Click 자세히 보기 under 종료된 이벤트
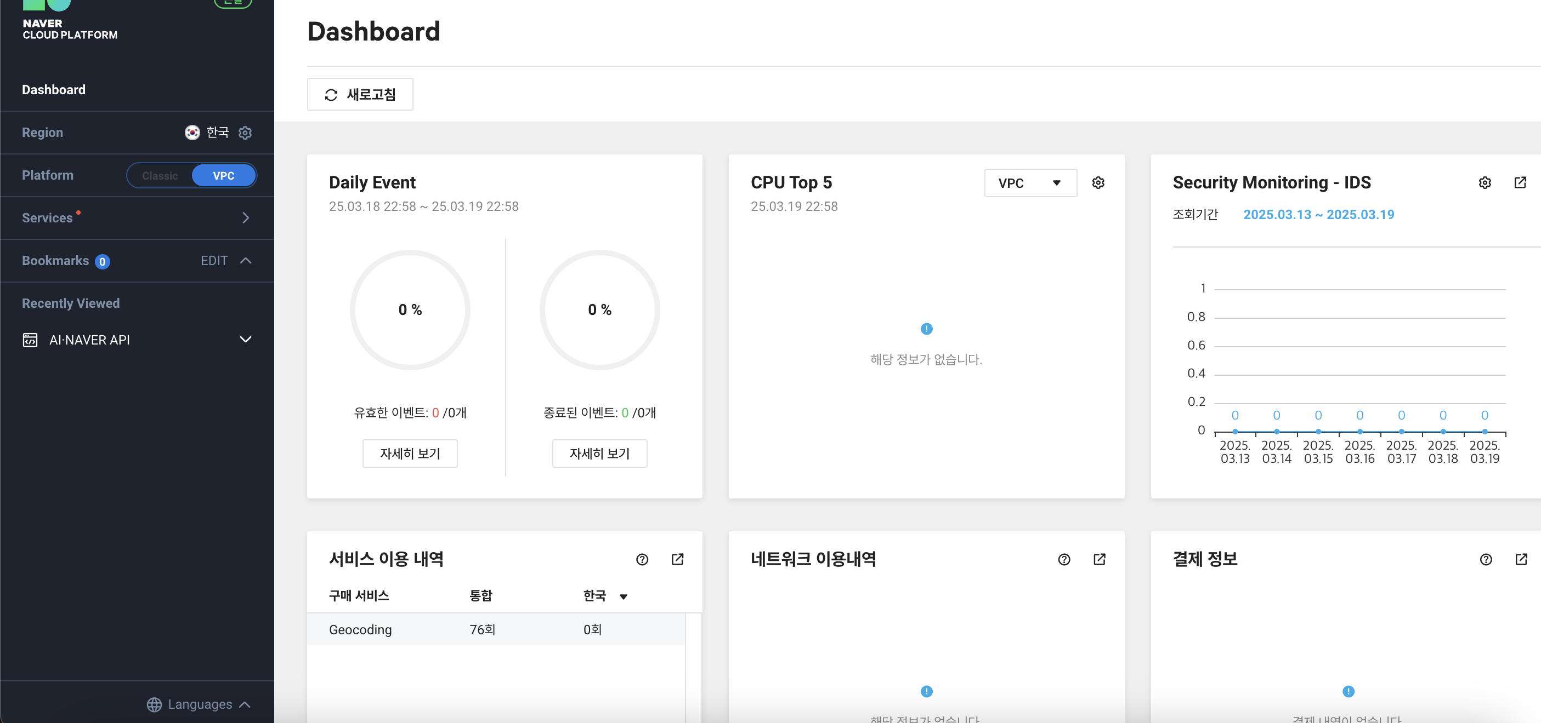 coord(599,454)
